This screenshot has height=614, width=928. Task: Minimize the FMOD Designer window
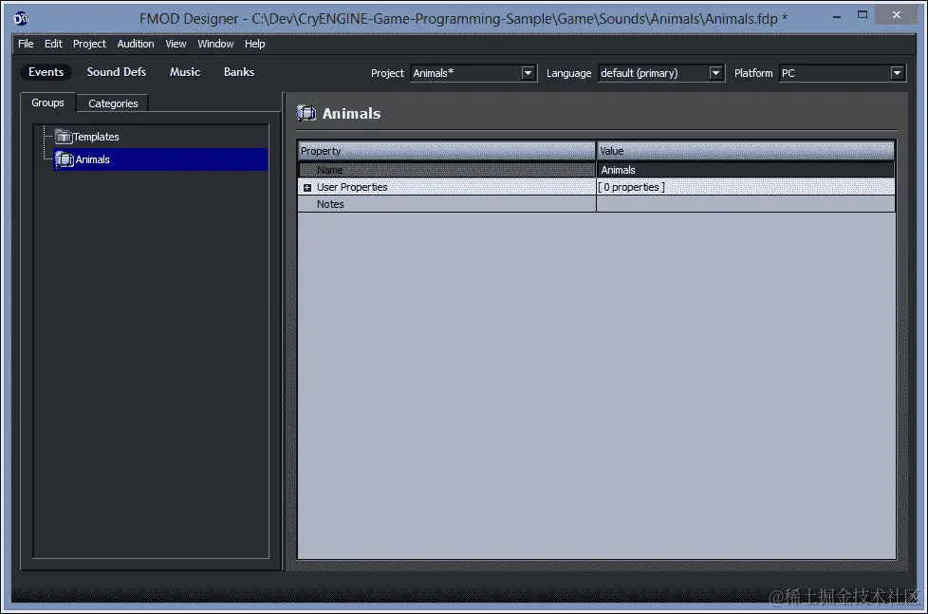point(836,16)
